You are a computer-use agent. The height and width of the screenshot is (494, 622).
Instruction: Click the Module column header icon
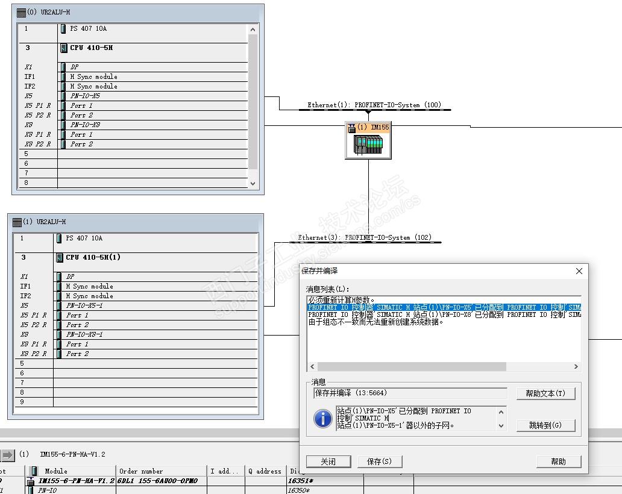coord(34,471)
